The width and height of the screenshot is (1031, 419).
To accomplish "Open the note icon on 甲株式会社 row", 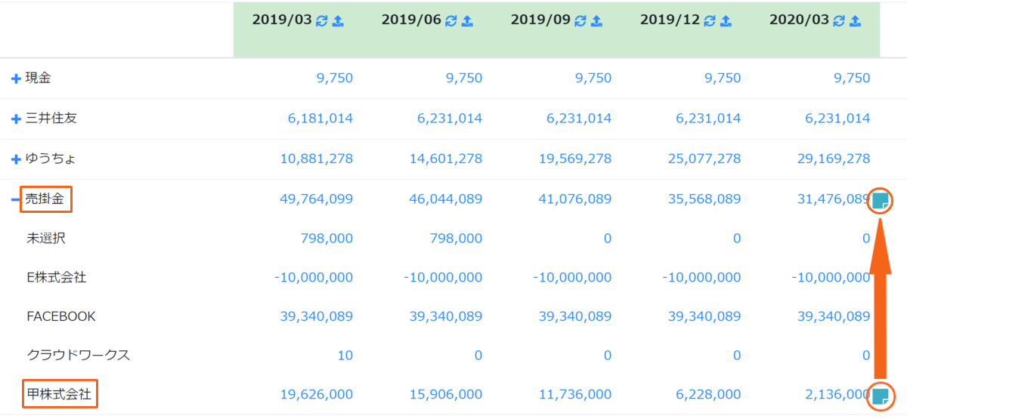I will click(x=880, y=396).
